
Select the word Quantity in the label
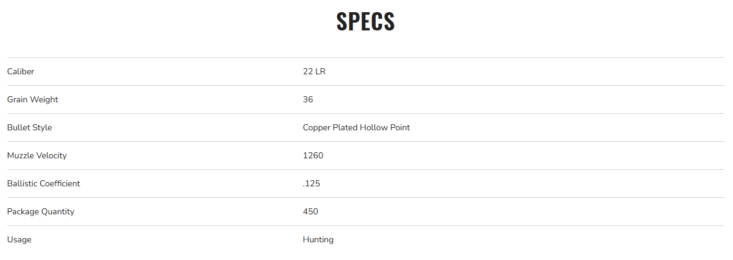pyautogui.click(x=58, y=212)
